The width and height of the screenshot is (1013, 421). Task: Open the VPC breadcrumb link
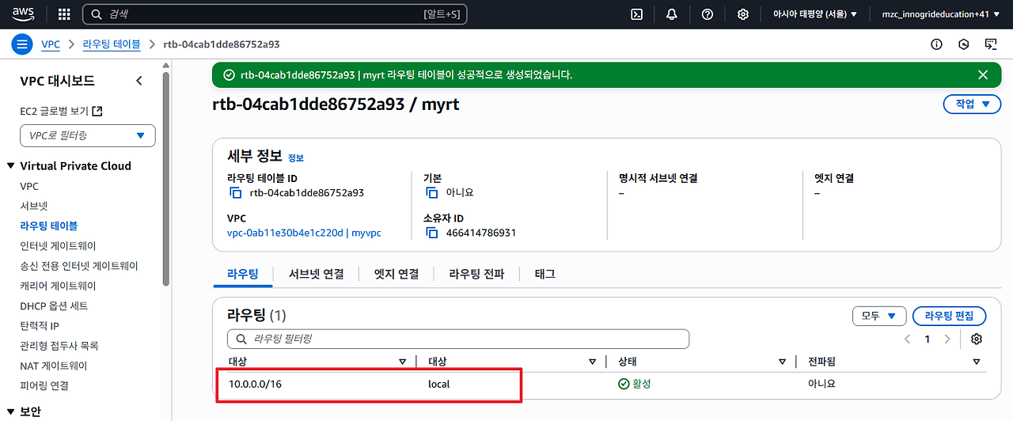pos(51,44)
